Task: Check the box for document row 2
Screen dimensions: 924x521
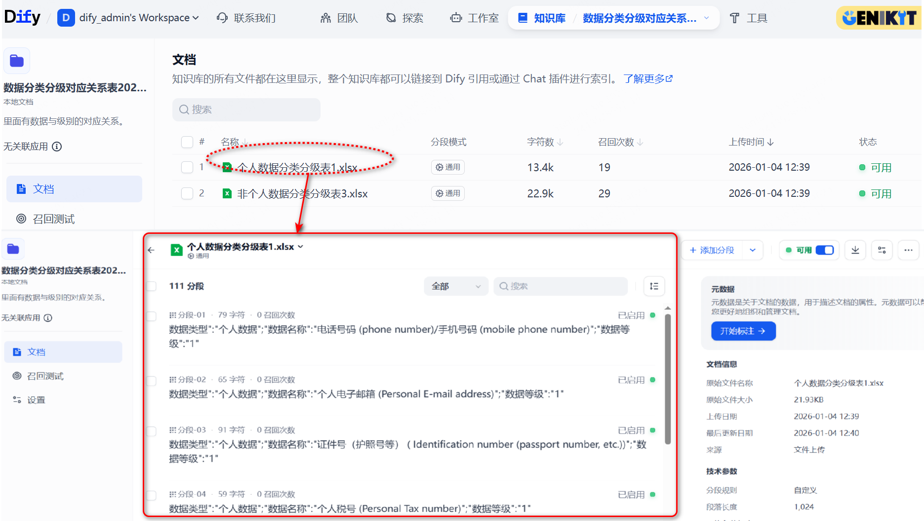Action: point(187,193)
